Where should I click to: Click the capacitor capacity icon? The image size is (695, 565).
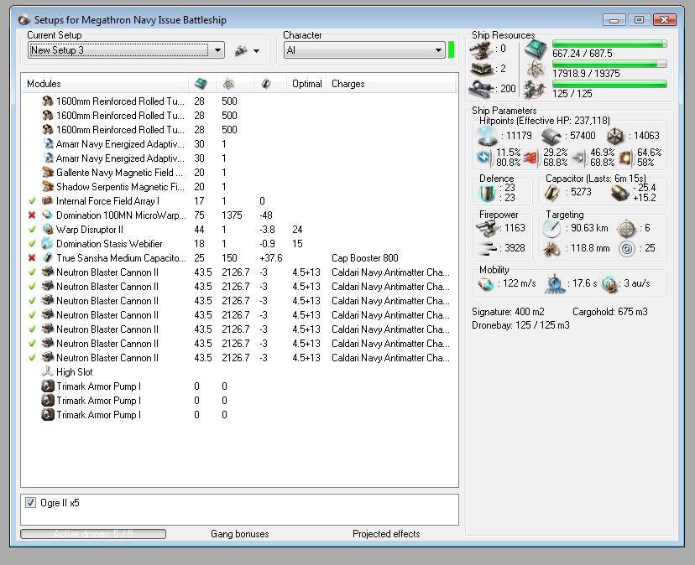(551, 193)
